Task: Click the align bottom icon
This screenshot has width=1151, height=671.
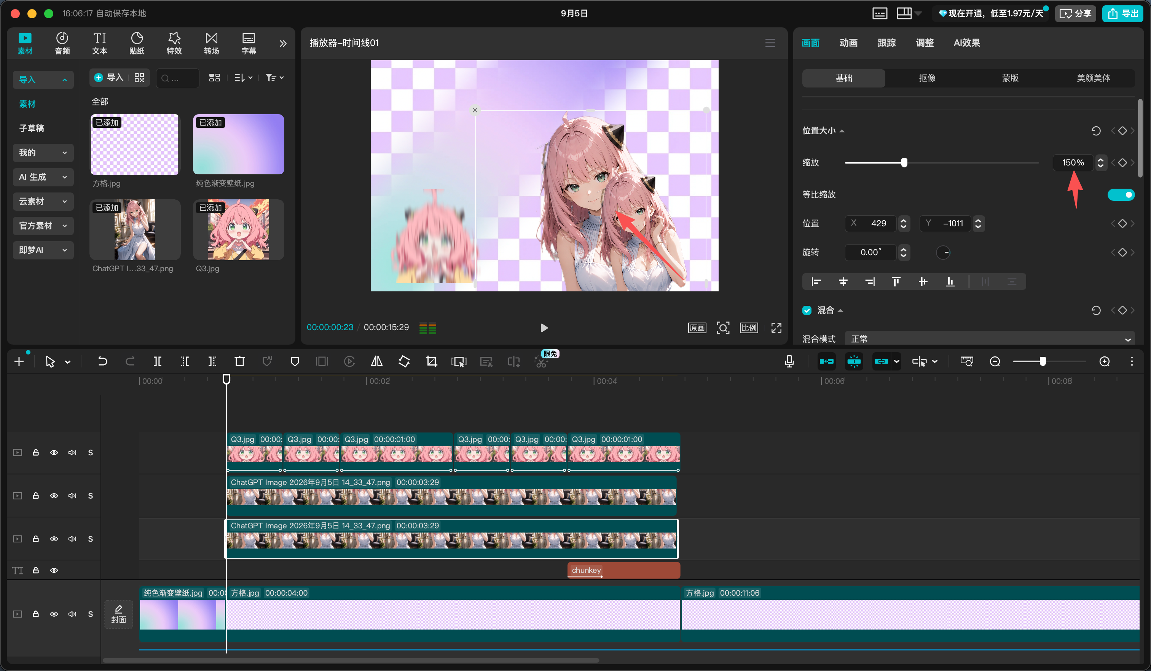Action: pyautogui.click(x=950, y=281)
